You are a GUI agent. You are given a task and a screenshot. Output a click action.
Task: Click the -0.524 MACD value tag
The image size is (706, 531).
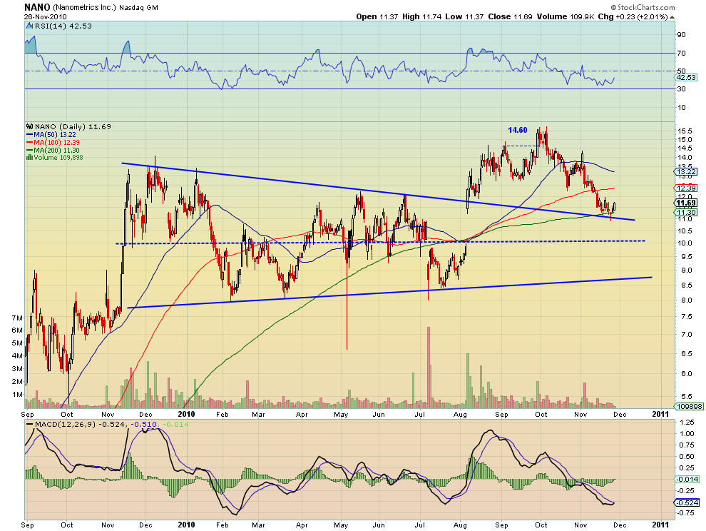687,502
